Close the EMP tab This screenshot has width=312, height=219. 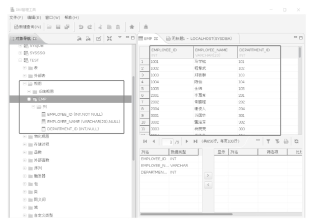tap(156, 38)
